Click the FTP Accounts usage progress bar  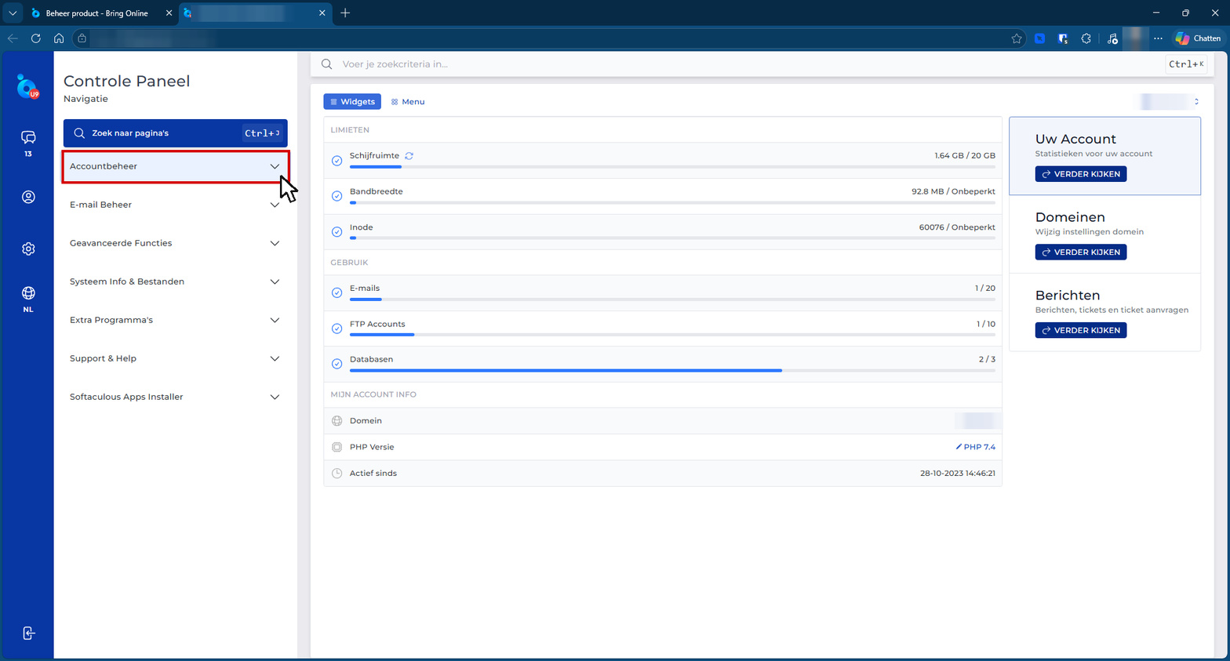(x=672, y=335)
